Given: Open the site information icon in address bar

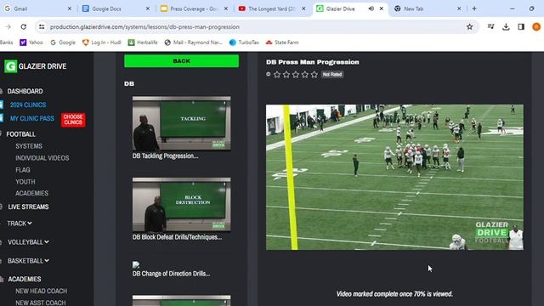Looking at the screenshot, I should pos(42,26).
